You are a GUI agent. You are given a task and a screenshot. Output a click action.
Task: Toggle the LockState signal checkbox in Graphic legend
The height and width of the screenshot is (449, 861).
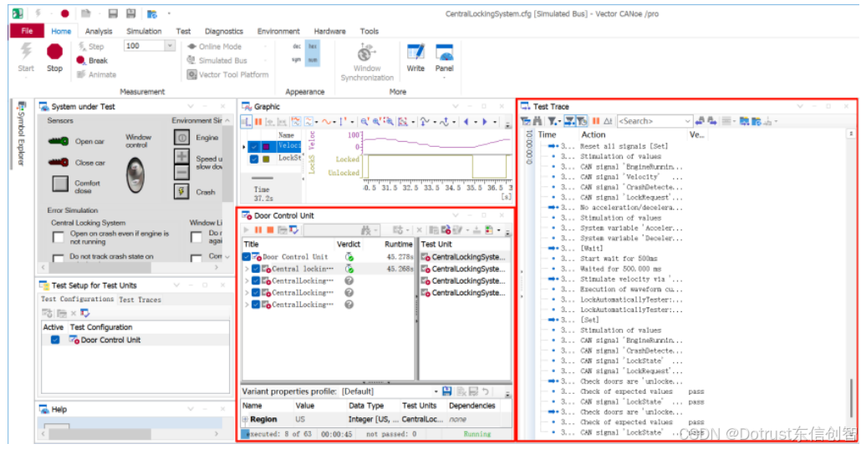(x=253, y=159)
